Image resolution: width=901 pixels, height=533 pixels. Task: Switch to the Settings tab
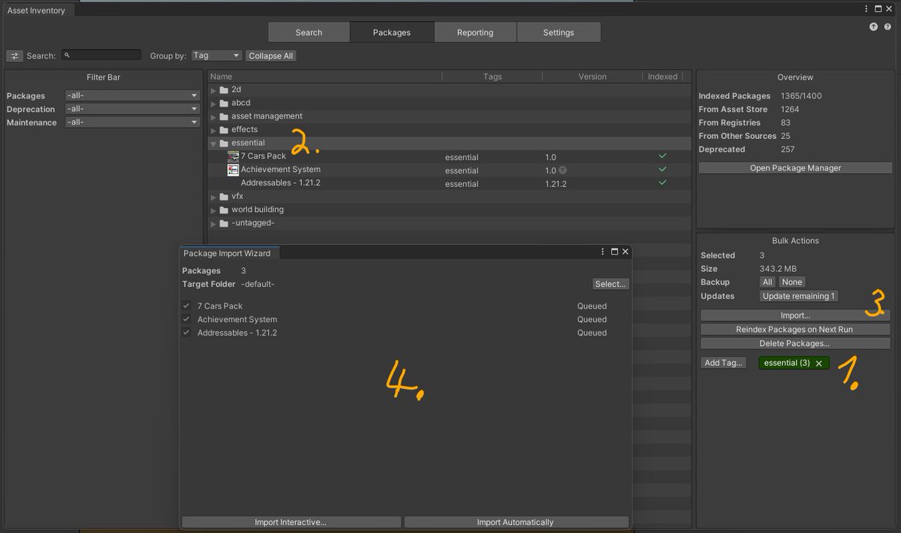point(558,32)
